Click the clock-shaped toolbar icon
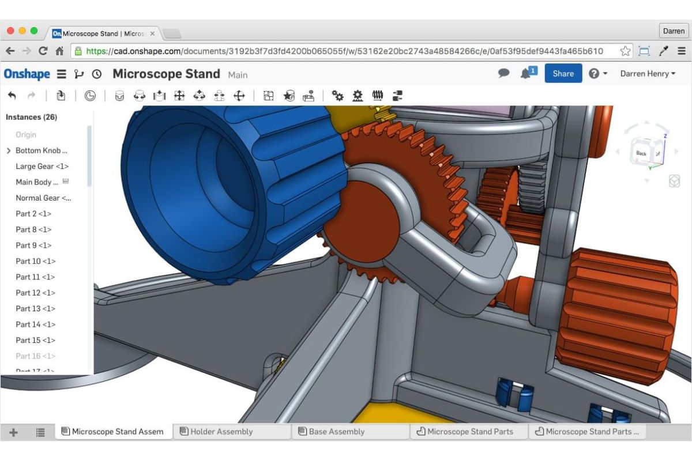Screen dimensions: 692x461 coord(90,96)
